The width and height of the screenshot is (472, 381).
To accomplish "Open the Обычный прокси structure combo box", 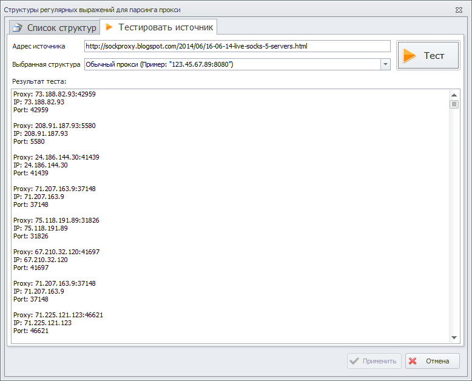I will [x=232, y=64].
